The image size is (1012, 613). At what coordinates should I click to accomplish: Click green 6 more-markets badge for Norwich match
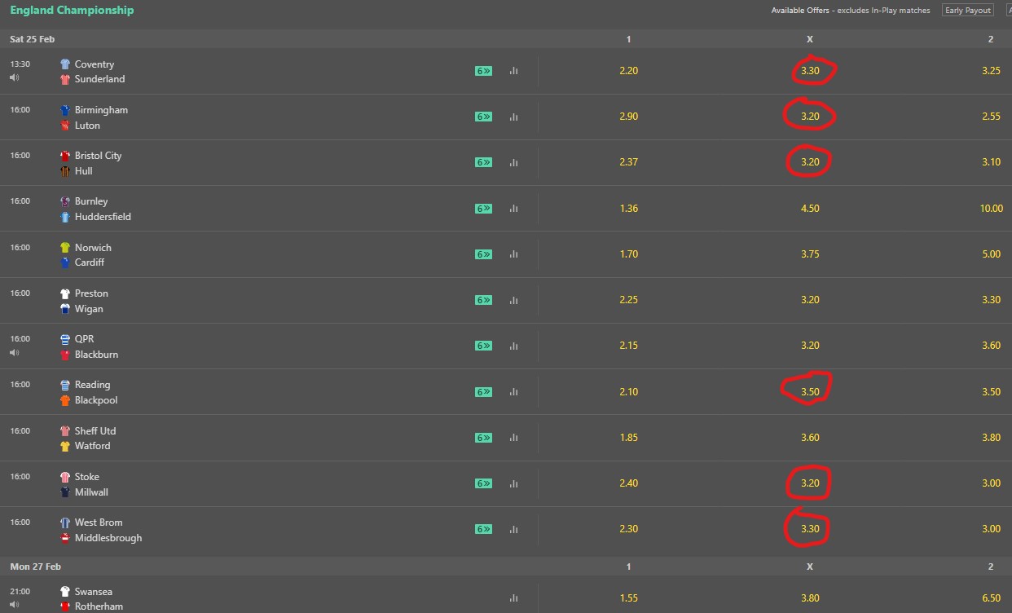(x=483, y=254)
